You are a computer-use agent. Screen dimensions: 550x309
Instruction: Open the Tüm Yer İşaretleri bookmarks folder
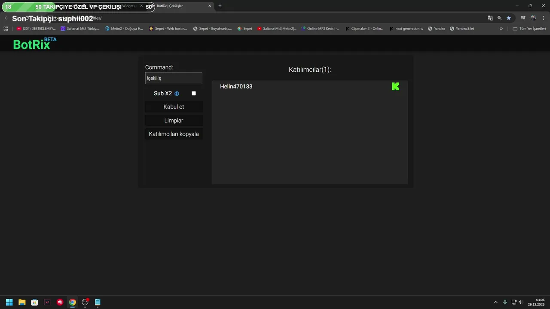point(529,29)
